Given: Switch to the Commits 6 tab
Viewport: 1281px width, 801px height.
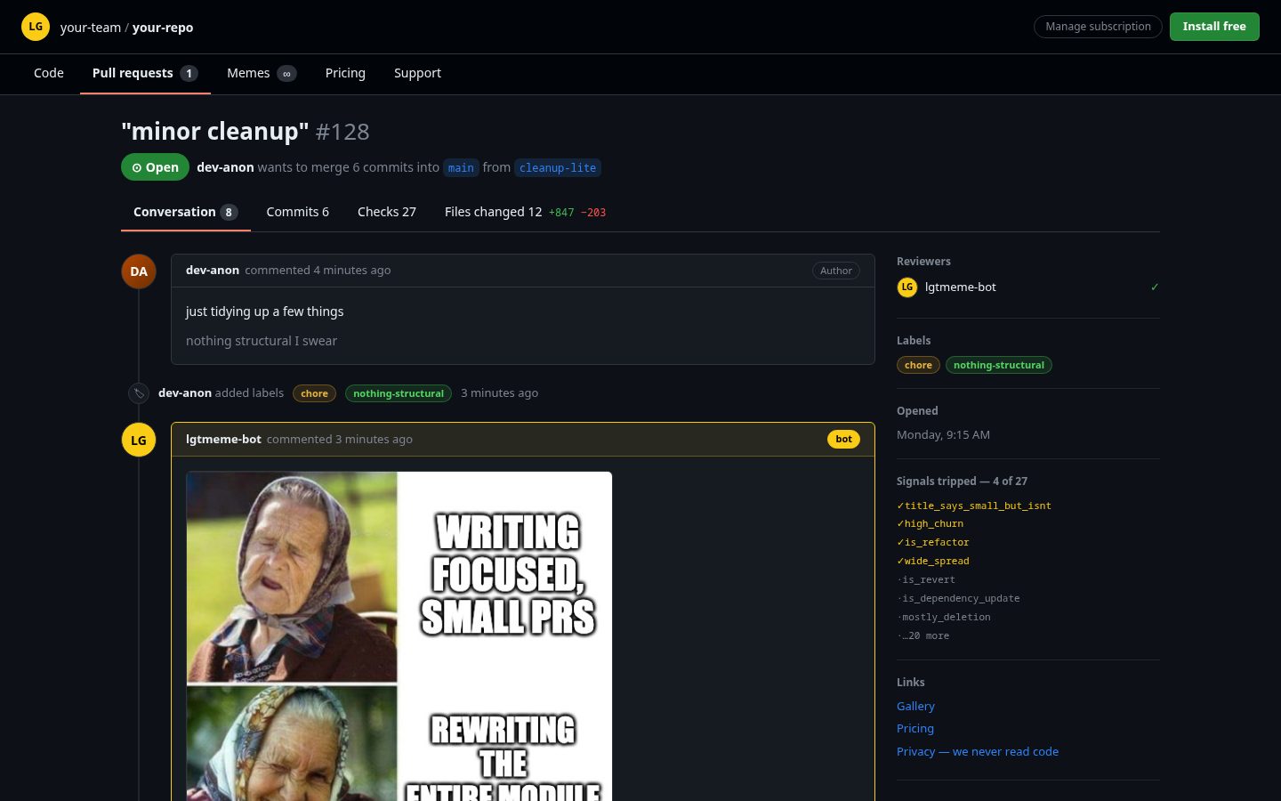Looking at the screenshot, I should click(298, 212).
